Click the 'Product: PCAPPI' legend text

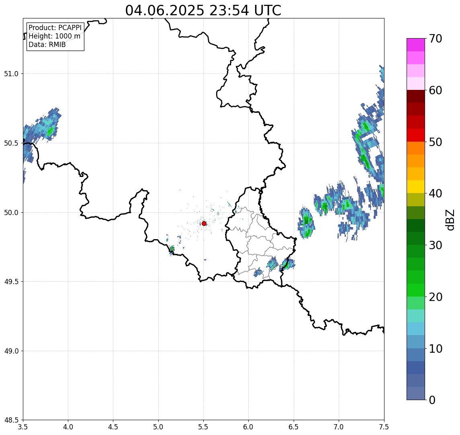pos(55,28)
